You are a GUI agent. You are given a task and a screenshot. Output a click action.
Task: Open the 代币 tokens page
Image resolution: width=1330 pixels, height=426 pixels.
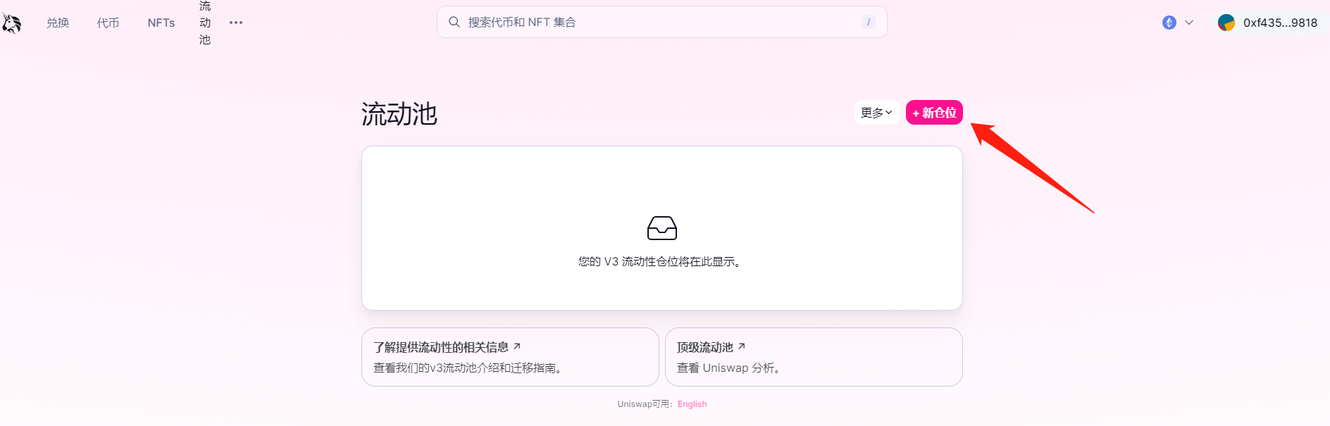tap(108, 23)
